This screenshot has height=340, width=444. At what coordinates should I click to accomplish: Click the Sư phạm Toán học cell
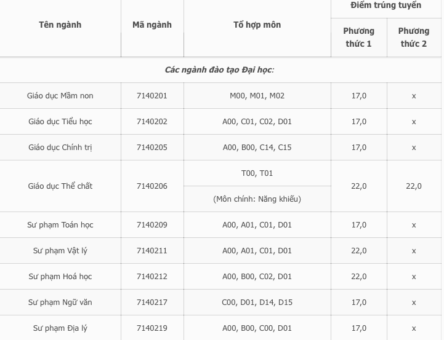[x=60, y=225]
